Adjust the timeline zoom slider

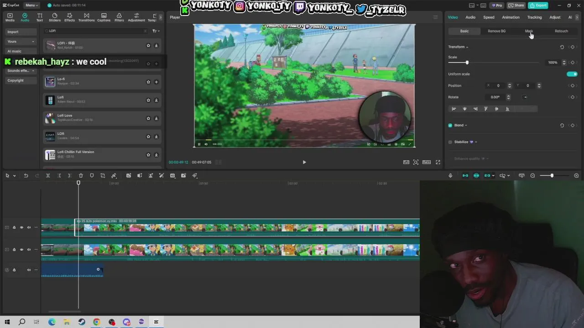click(x=552, y=175)
